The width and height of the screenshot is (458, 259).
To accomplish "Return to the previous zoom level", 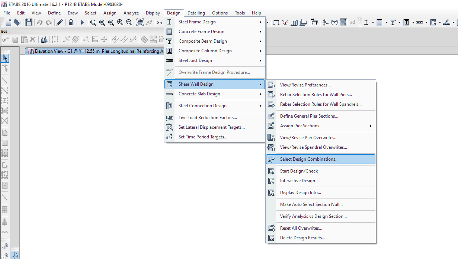I will coord(111,22).
